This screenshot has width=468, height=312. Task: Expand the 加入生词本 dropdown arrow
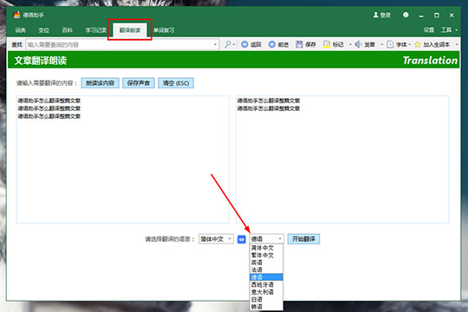click(457, 45)
